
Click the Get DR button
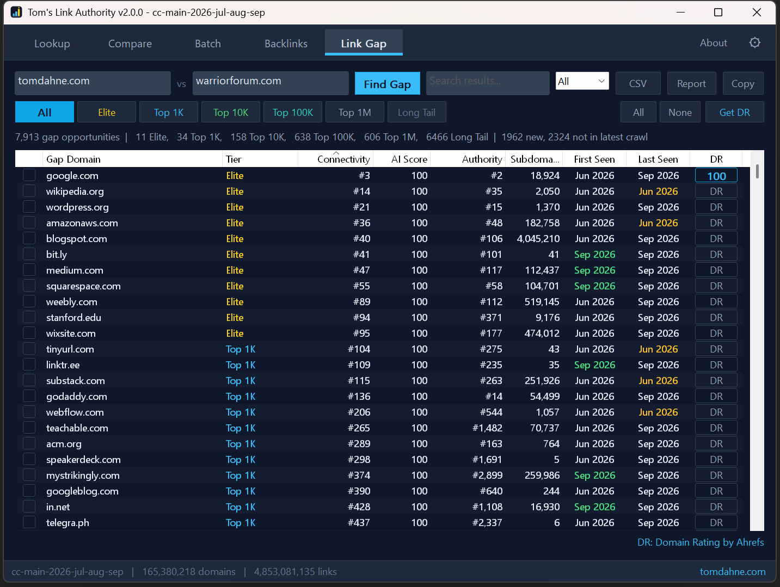click(x=735, y=112)
